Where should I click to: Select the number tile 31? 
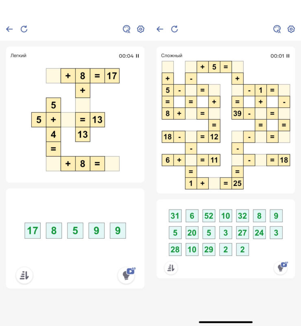click(x=175, y=216)
